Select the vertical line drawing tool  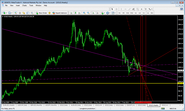[x=121, y=9]
